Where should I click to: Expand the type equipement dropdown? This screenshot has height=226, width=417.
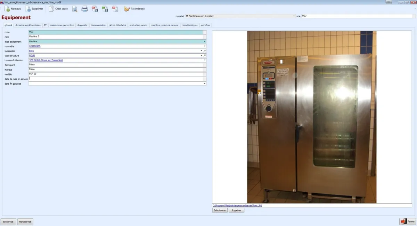(x=205, y=41)
